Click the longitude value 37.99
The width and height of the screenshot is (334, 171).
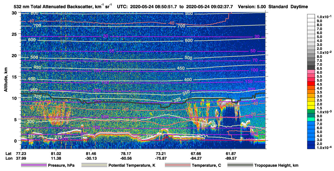21,158
